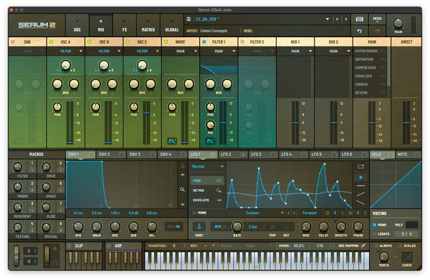Open the preset name dropdown arrow
This screenshot has width=430, height=280.
point(328,19)
